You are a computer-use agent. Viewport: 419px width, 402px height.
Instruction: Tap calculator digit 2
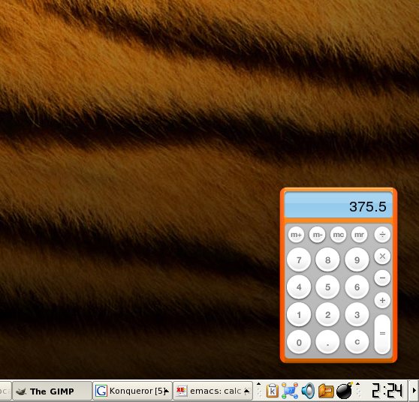click(x=327, y=315)
